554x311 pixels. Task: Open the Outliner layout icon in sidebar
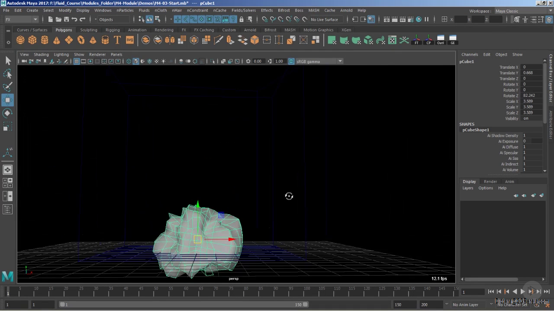click(x=8, y=209)
